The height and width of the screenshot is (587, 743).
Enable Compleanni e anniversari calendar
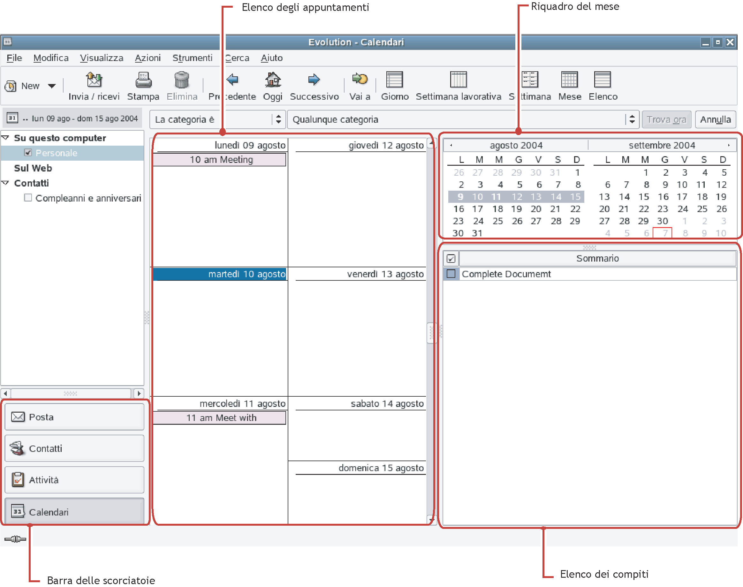28,198
